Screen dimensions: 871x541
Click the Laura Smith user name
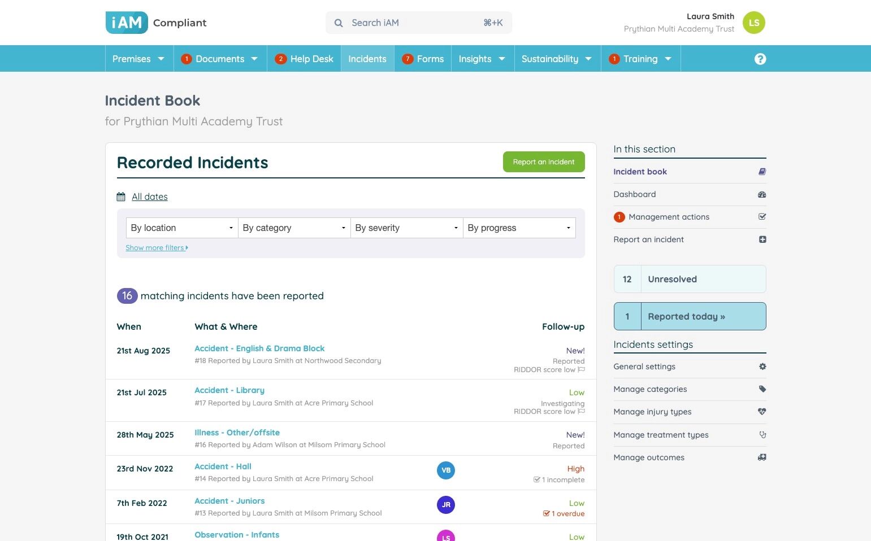point(710,16)
